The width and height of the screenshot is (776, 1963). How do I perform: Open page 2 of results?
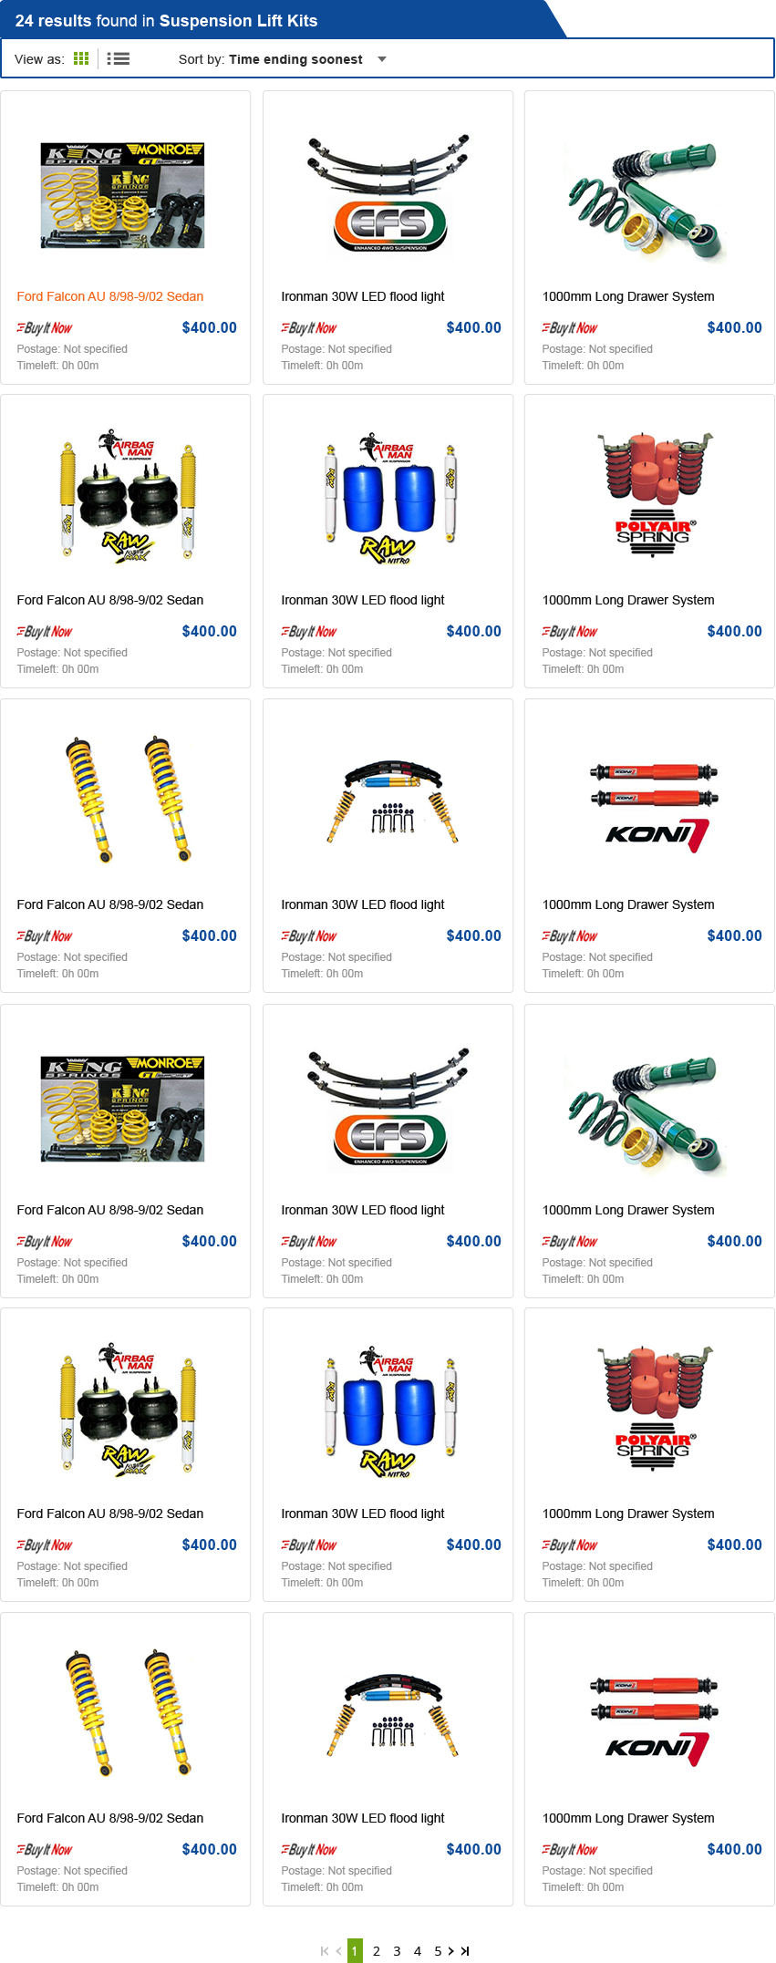377,1951
